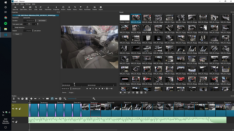This screenshot has height=131, width=234.
Task: Zoom in the timeline with magnifier icon
Action: pos(94,99)
